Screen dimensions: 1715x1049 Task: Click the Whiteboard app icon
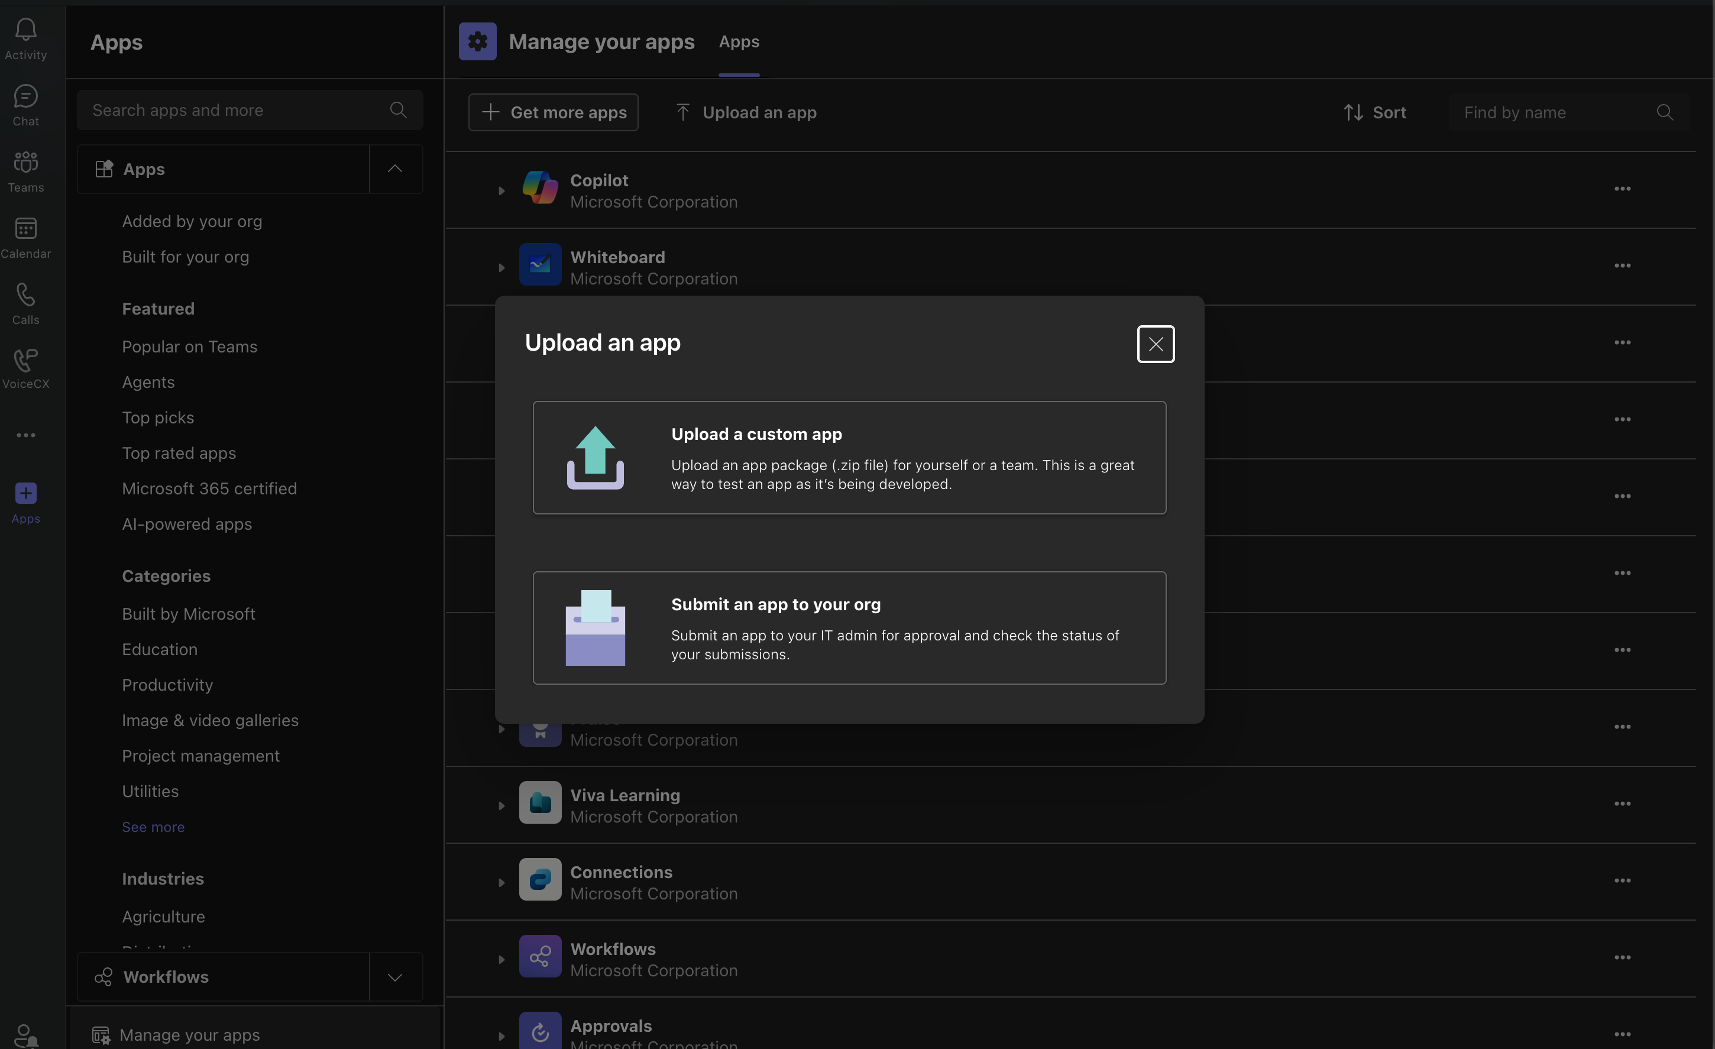click(540, 264)
